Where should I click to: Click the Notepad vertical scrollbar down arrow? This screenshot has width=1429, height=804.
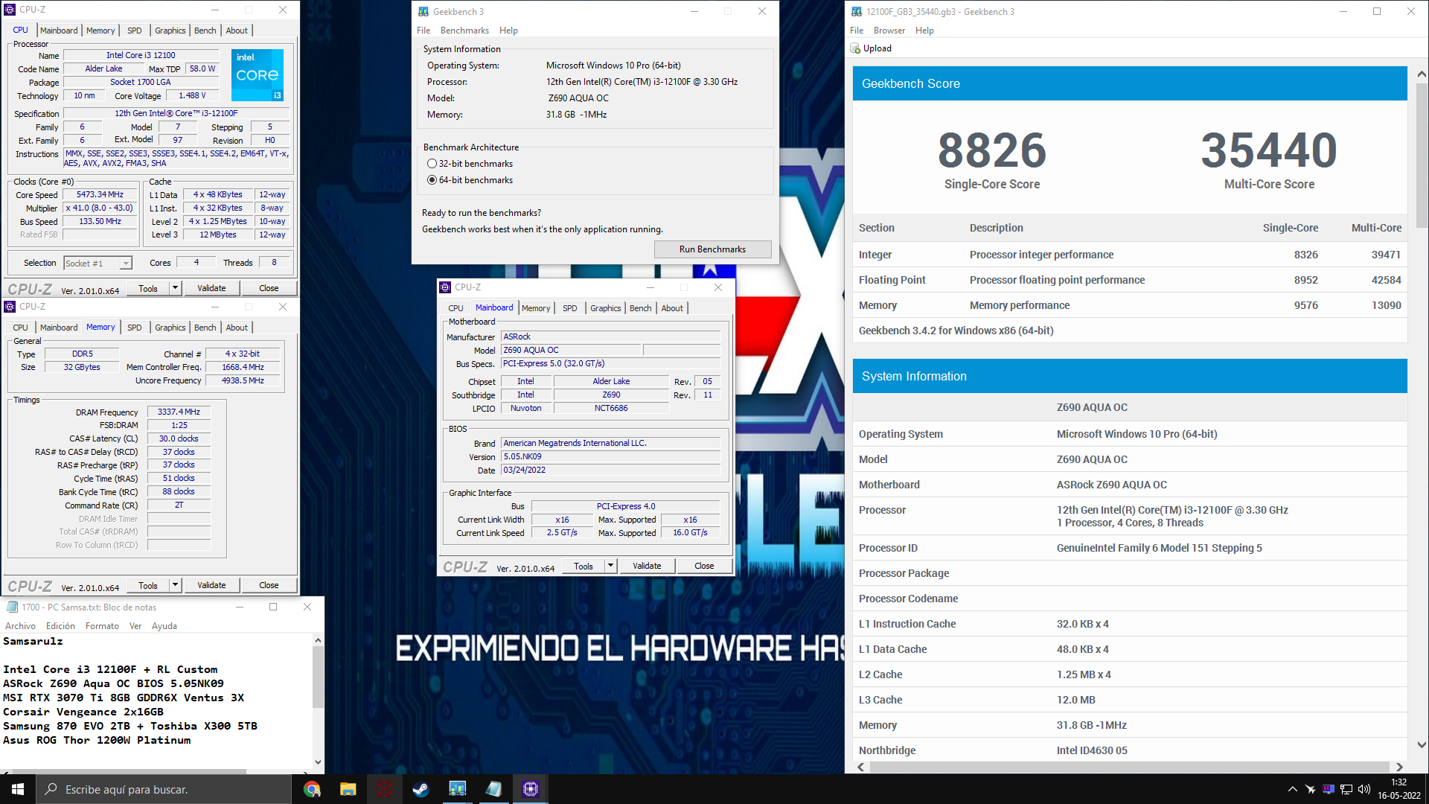[319, 762]
